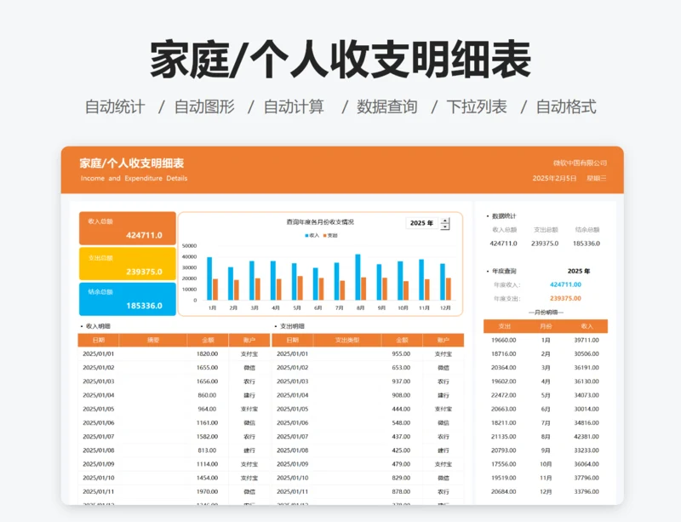Select monthly expense cell 19660.00
The image size is (681, 522).
[504, 340]
